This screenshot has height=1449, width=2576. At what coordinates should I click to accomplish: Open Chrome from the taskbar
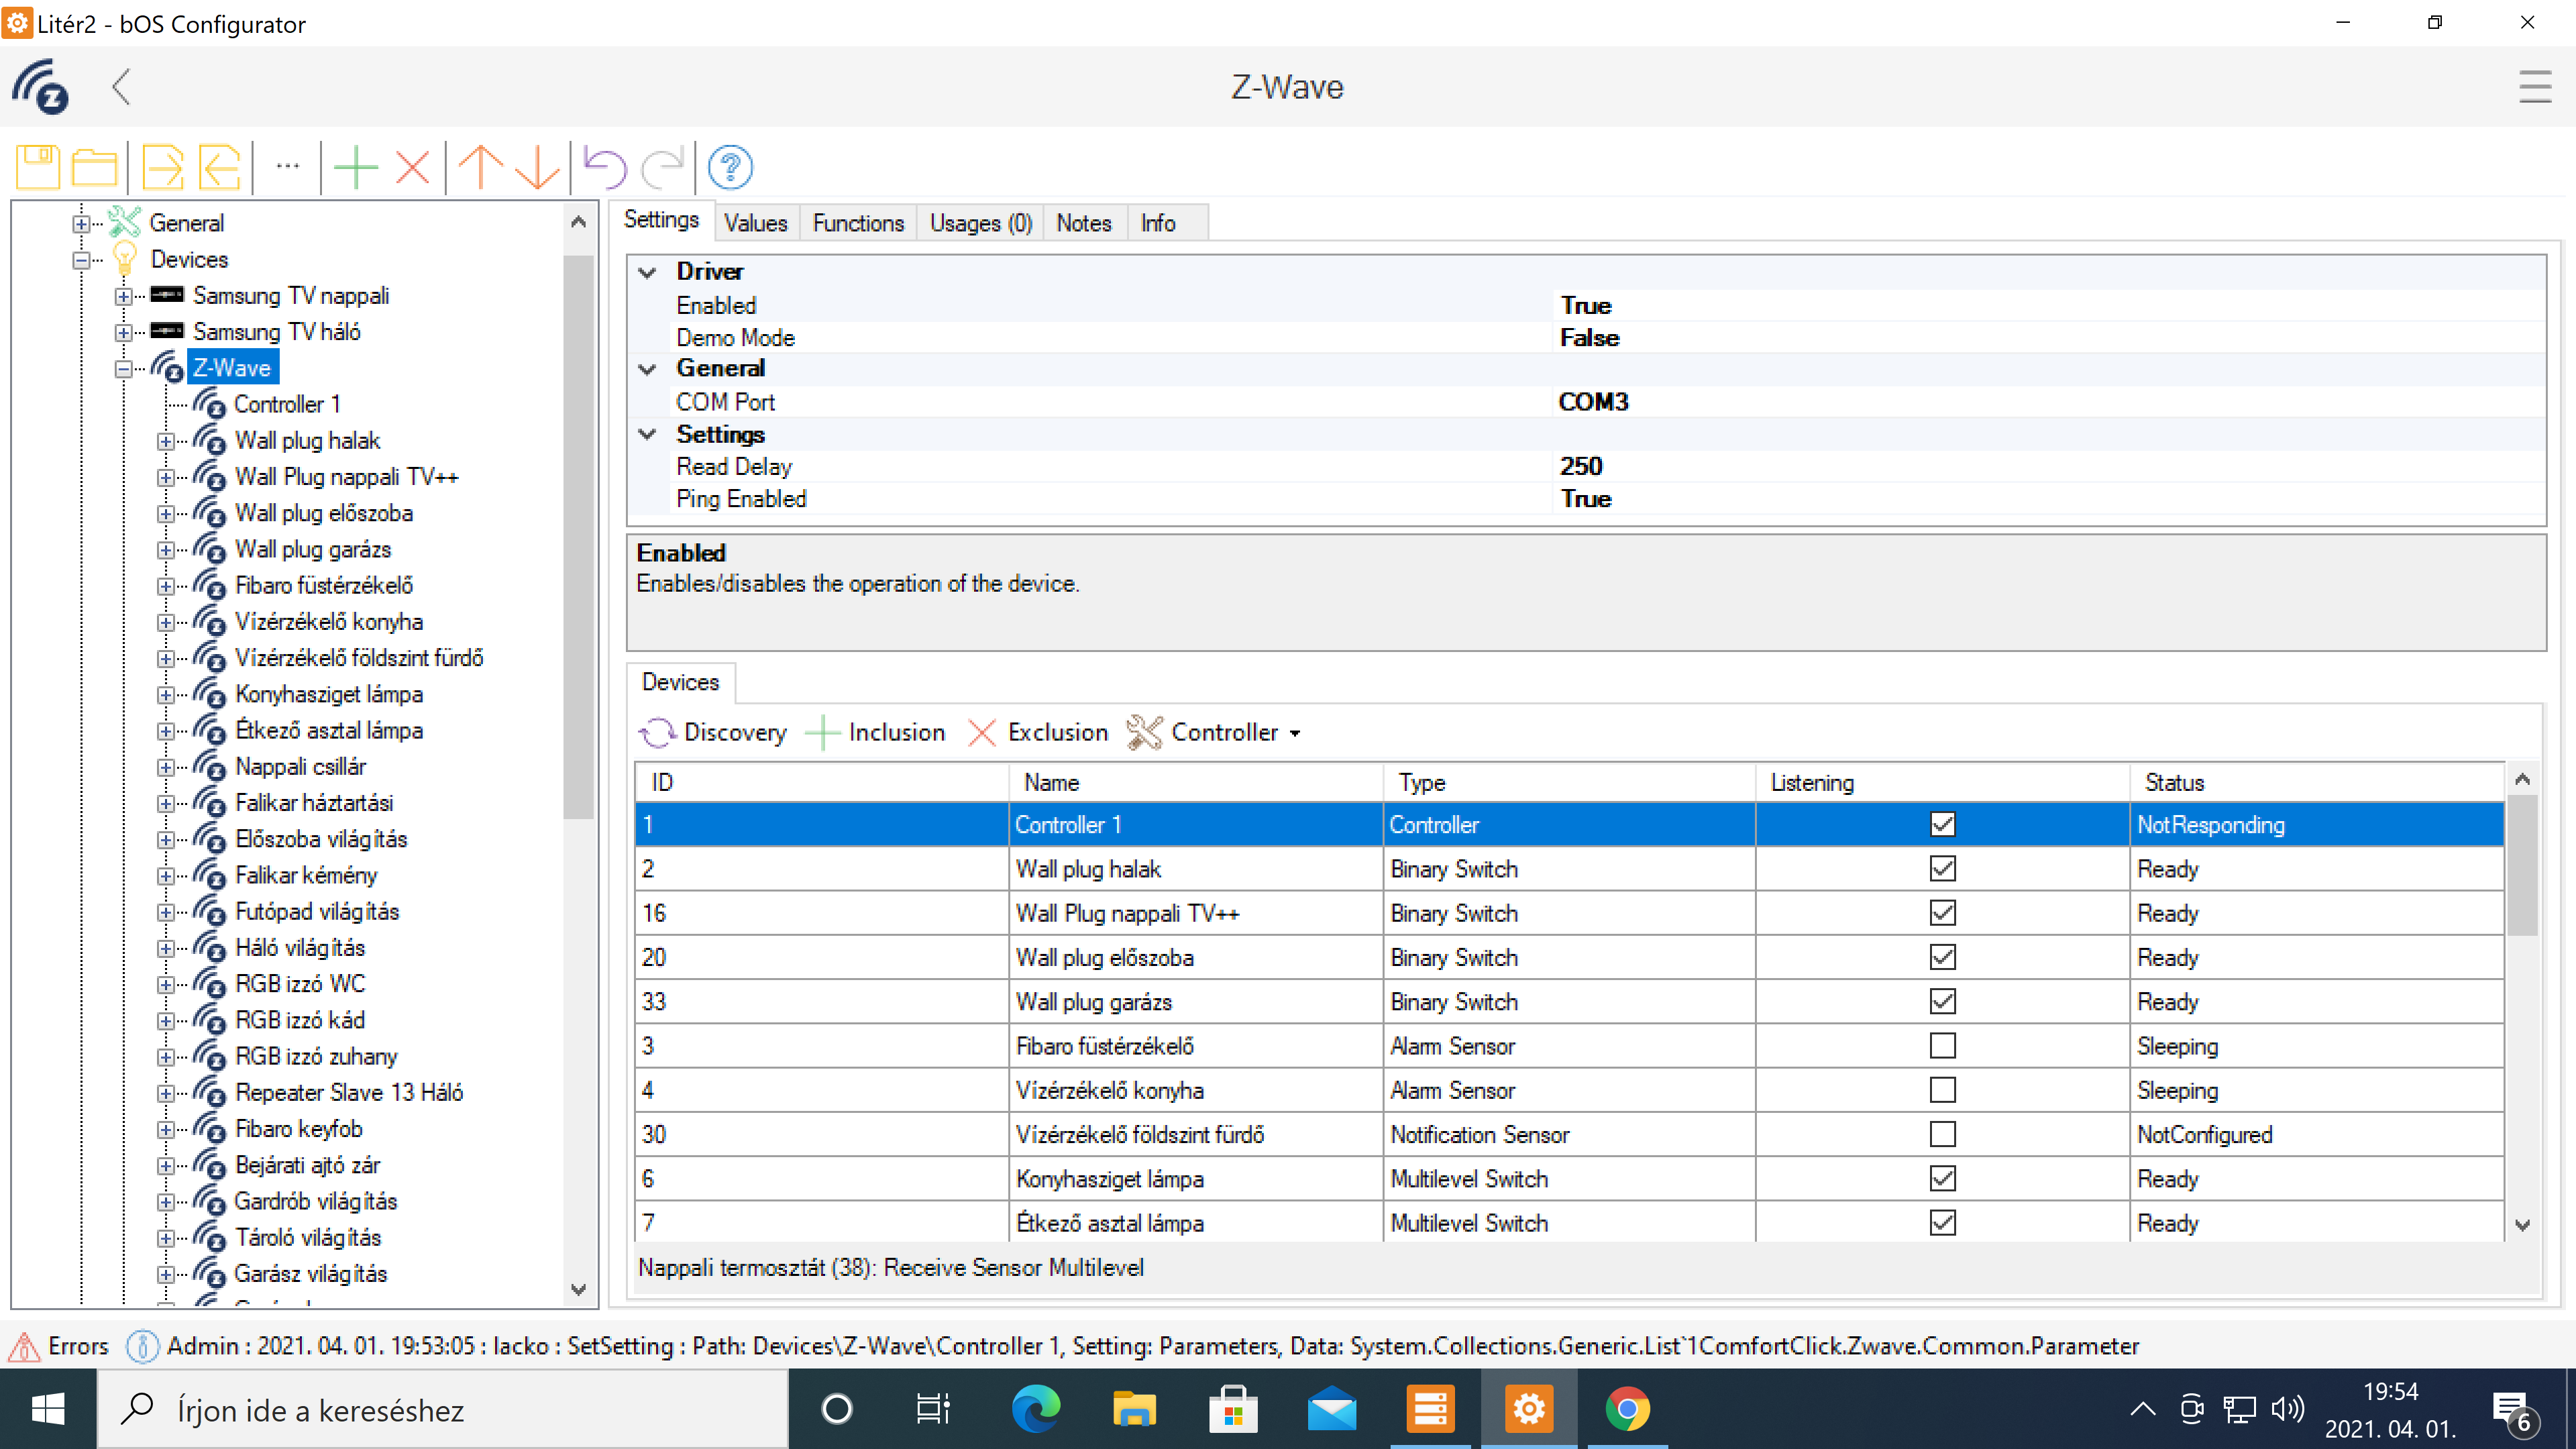pyautogui.click(x=1627, y=1409)
